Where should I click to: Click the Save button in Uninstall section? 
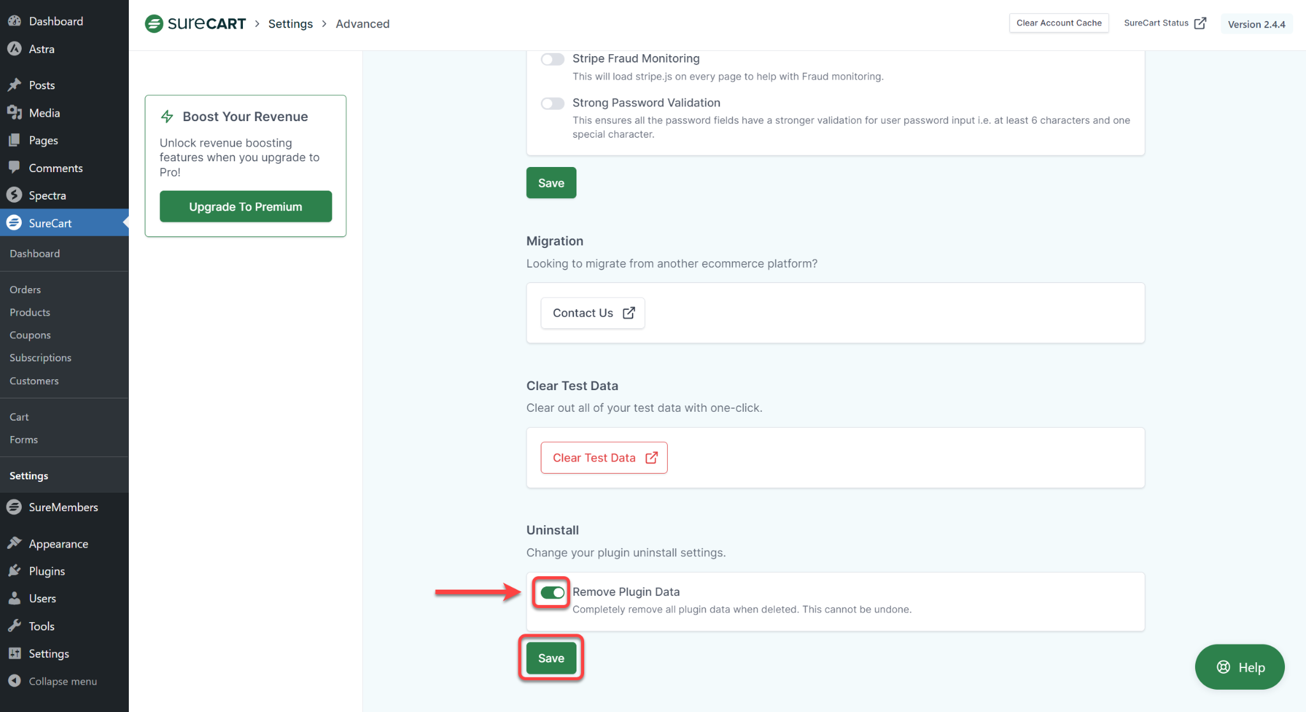pos(551,658)
